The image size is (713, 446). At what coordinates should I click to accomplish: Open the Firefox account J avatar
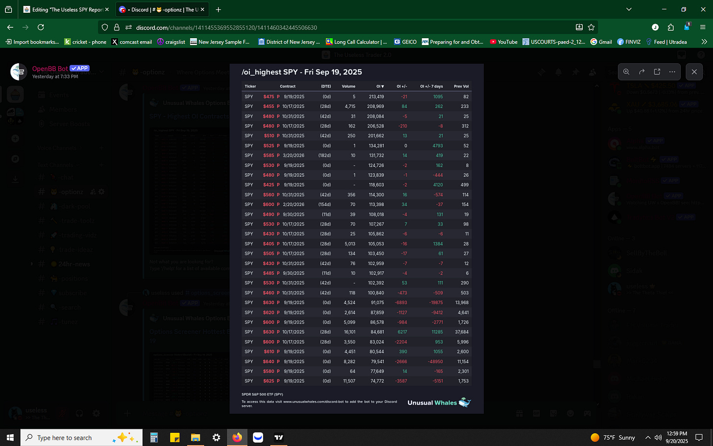click(x=655, y=27)
